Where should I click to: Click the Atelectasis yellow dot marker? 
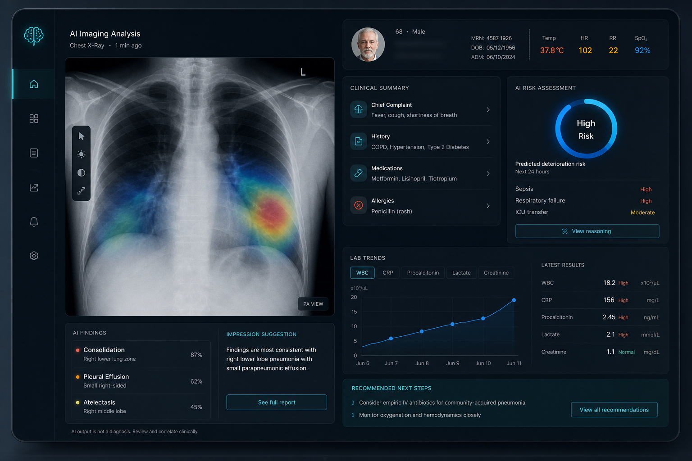click(x=78, y=402)
